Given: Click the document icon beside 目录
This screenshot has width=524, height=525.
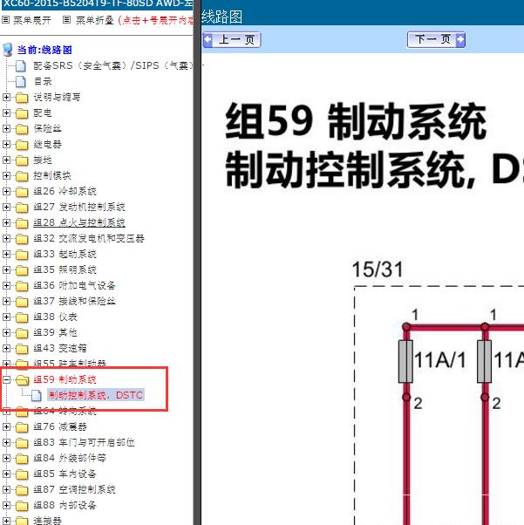Looking at the screenshot, I should click(21, 82).
